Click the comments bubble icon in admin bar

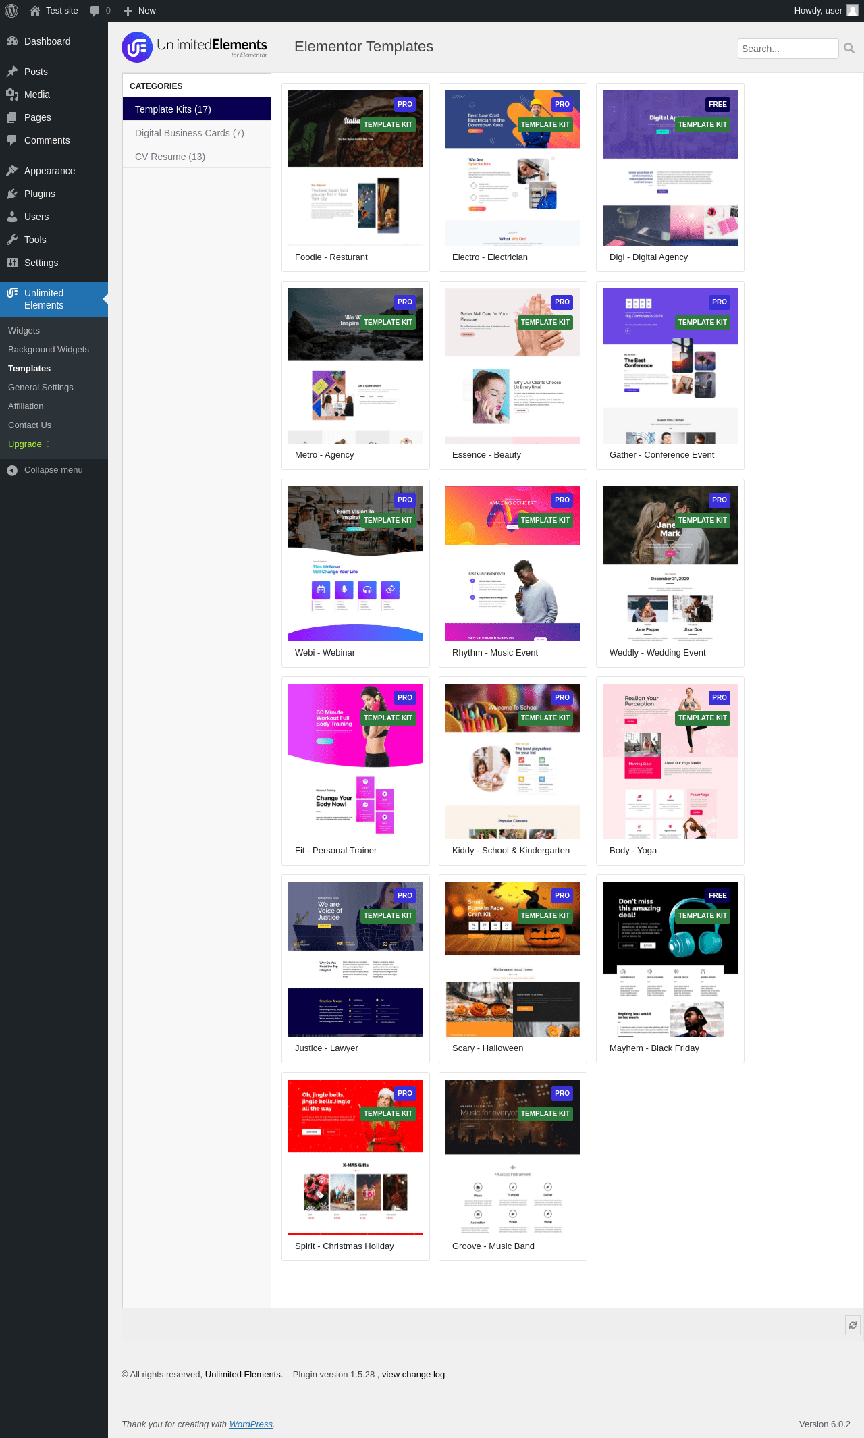94,11
